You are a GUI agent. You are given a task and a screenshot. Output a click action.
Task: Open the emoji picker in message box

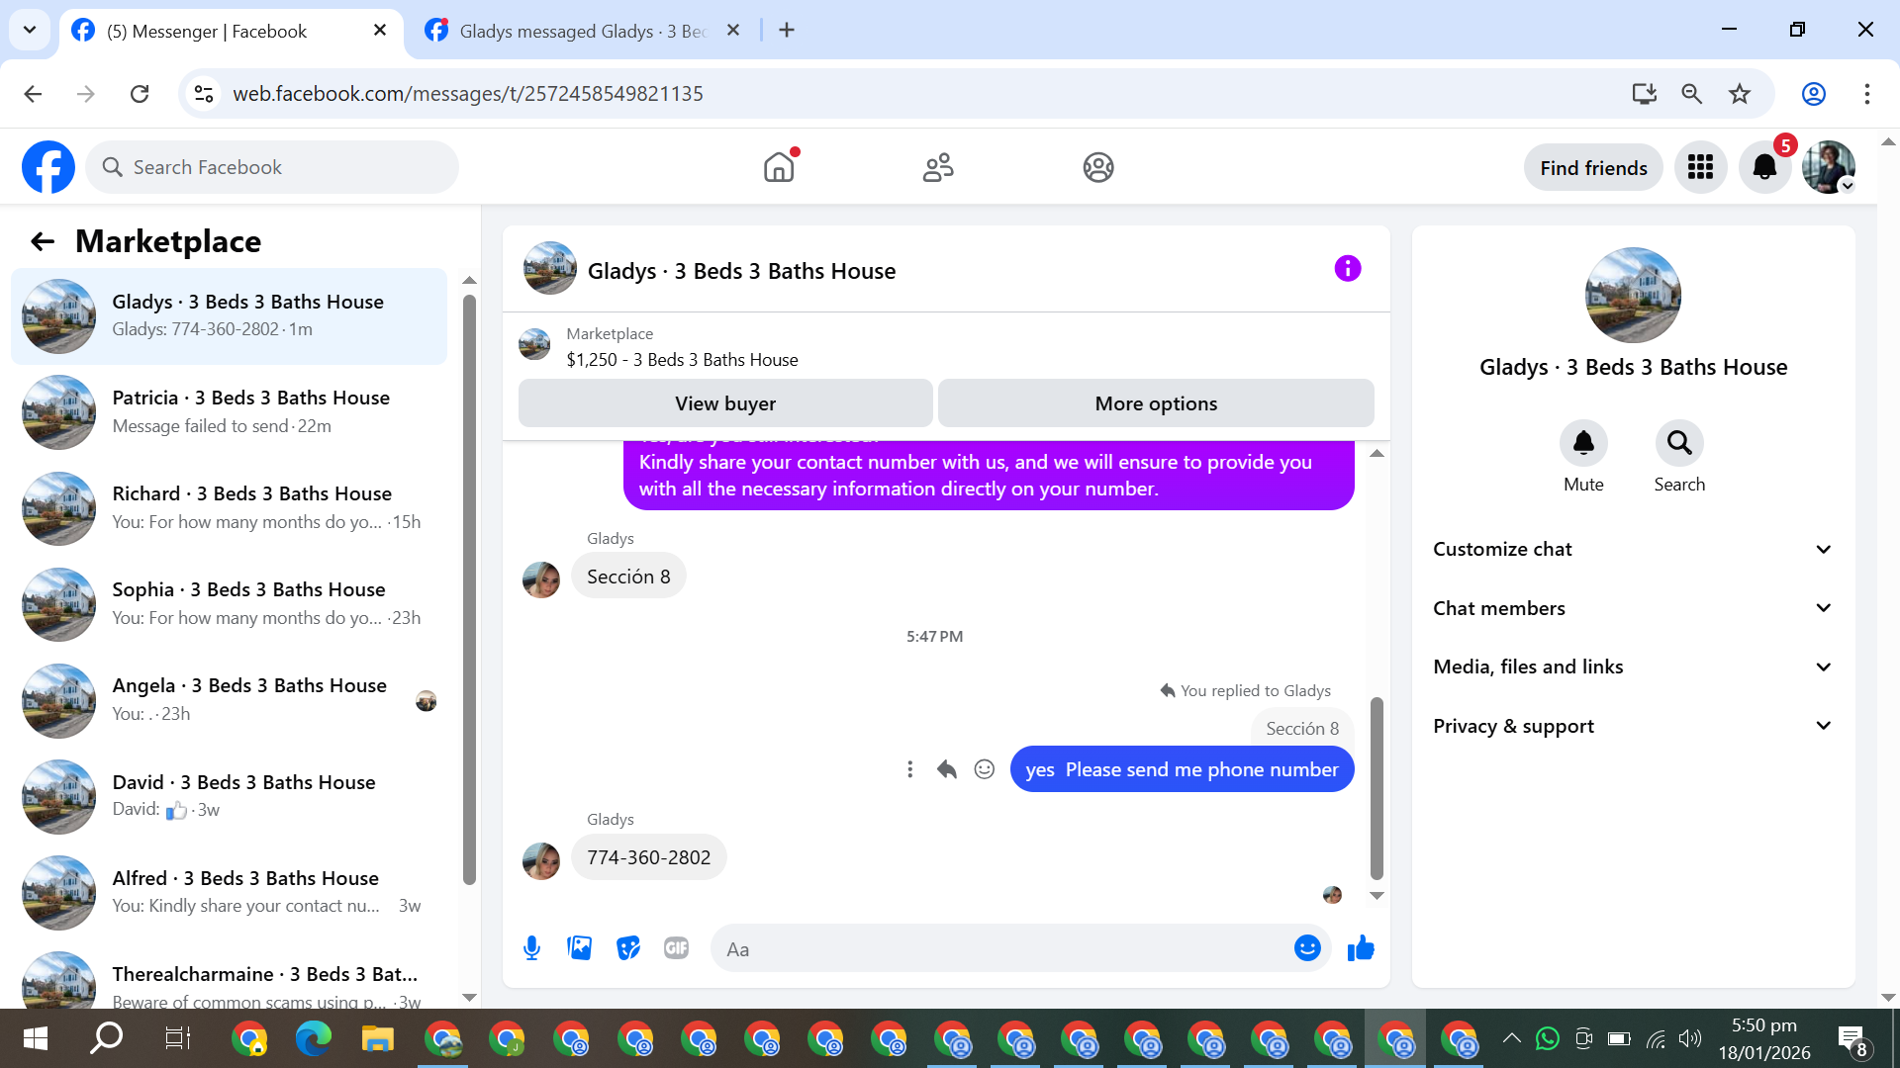point(1307,948)
